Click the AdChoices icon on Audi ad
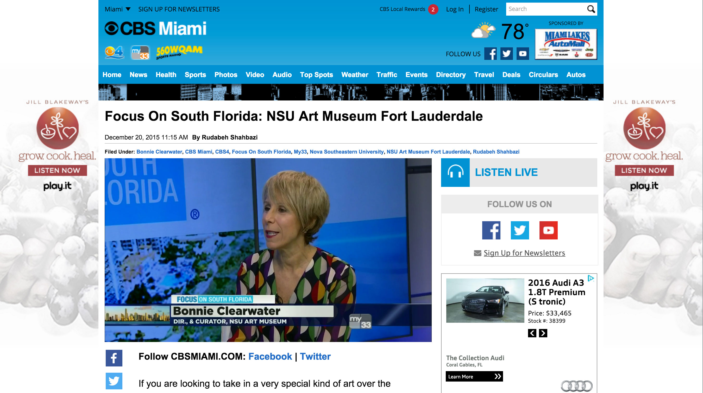The height and width of the screenshot is (393, 703). pos(591,278)
